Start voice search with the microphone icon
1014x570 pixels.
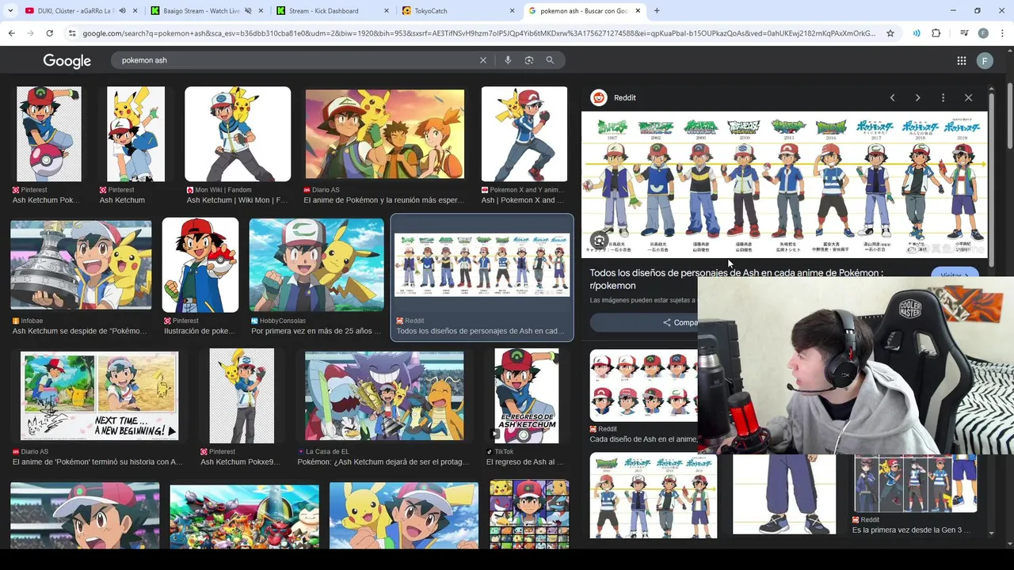(508, 60)
